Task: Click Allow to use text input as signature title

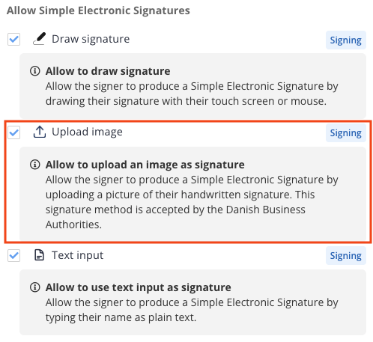Action: [139, 287]
